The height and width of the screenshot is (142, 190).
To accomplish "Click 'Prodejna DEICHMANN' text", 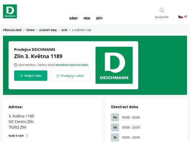I will [x=35, y=50].
